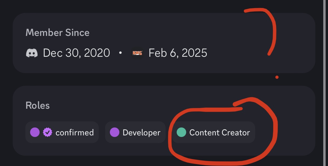
Task: Click the small red dot annotation
Action: click(x=277, y=77)
